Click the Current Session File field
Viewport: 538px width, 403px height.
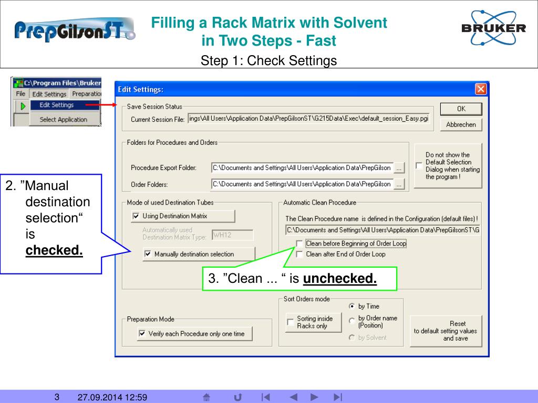pyautogui.click(x=309, y=119)
